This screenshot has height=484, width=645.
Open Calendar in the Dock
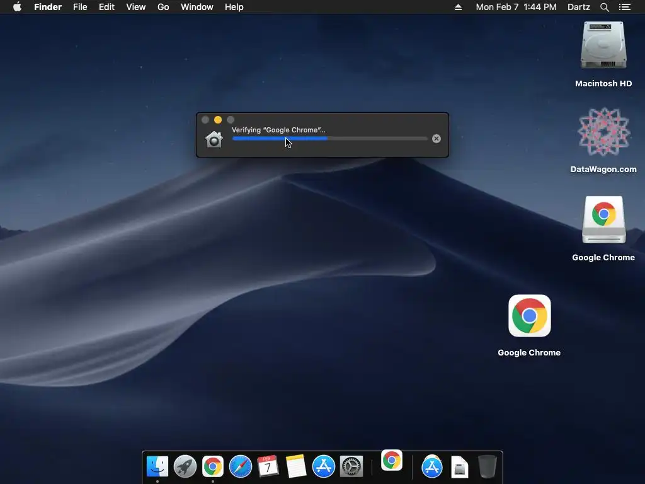(268, 466)
